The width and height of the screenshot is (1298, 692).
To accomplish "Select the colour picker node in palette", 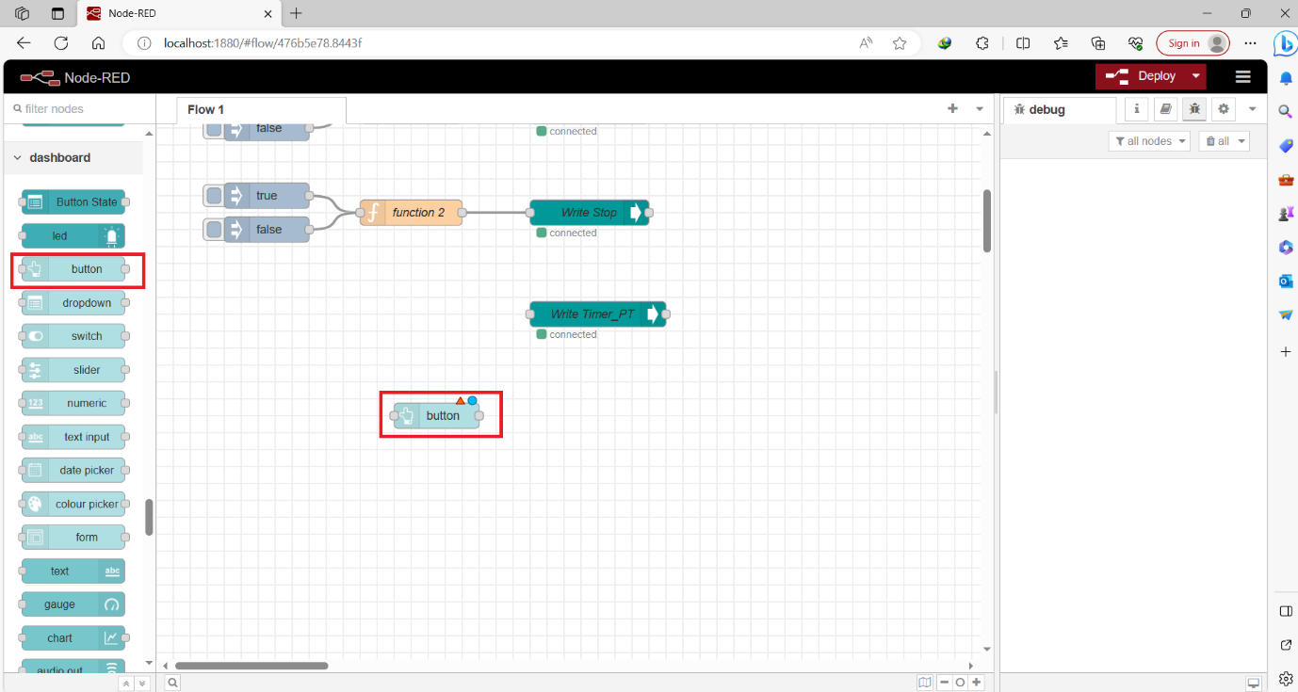I will 73,504.
